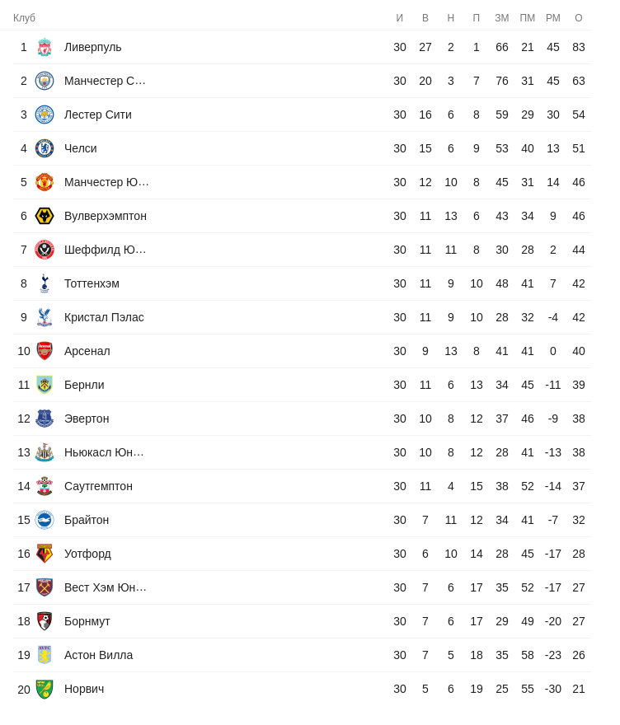The height and width of the screenshot is (725, 620).
Task: Click the О points column header
Action: pyautogui.click(x=579, y=18)
